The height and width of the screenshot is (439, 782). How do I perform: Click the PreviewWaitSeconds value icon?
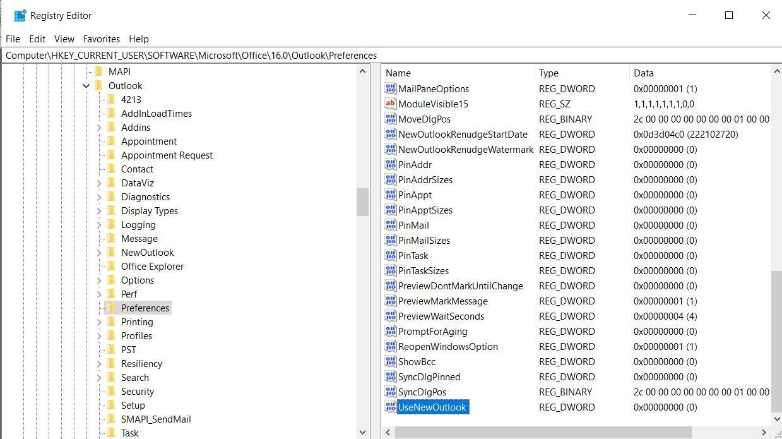391,316
